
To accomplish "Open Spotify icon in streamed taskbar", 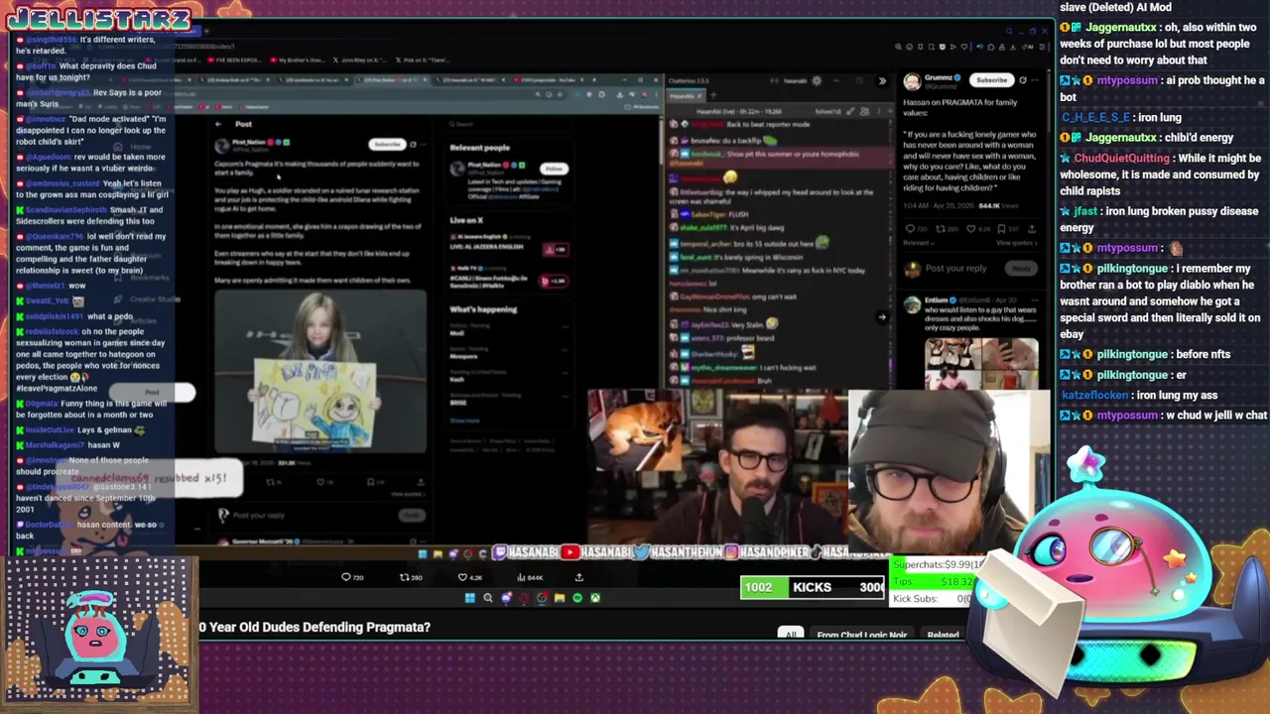I will pos(577,598).
